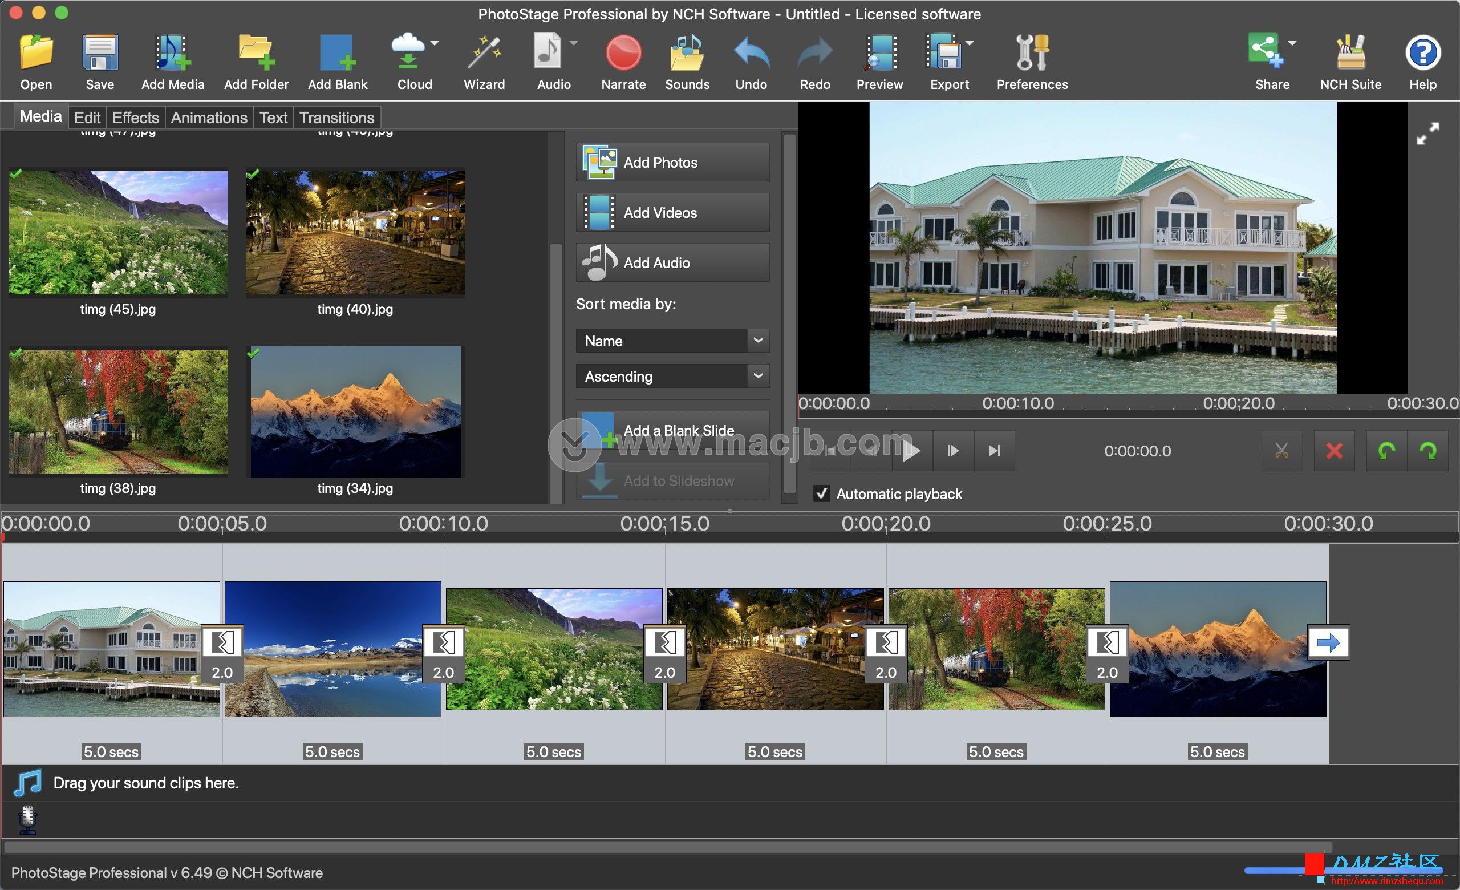Click the horizontal timeline scrollbar
Image resolution: width=1460 pixels, height=890 pixels.
tap(668, 847)
